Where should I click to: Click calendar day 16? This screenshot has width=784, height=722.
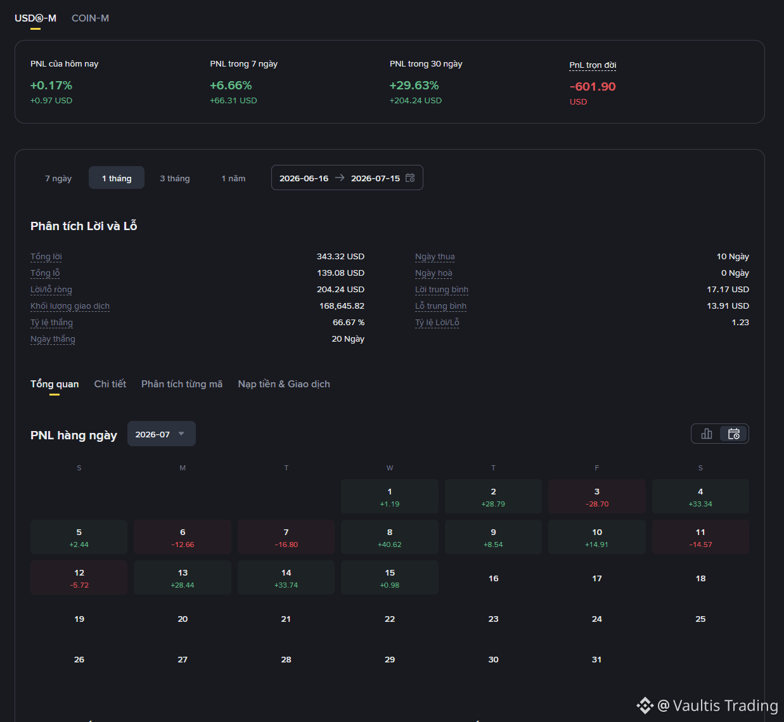pos(493,578)
